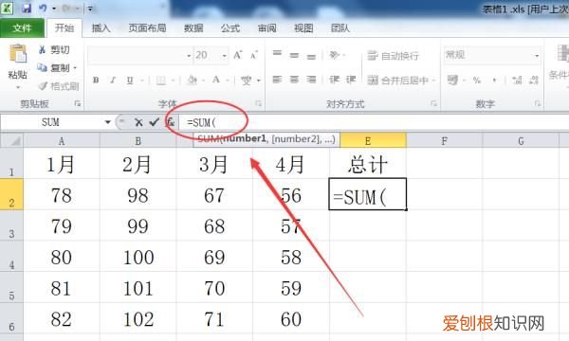Screen dimensions: 569x341
Task: Click 自动换行 wrap text
Action: (394, 56)
